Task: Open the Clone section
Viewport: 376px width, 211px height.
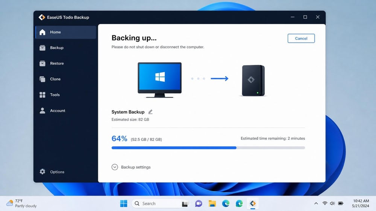Action: click(66, 79)
